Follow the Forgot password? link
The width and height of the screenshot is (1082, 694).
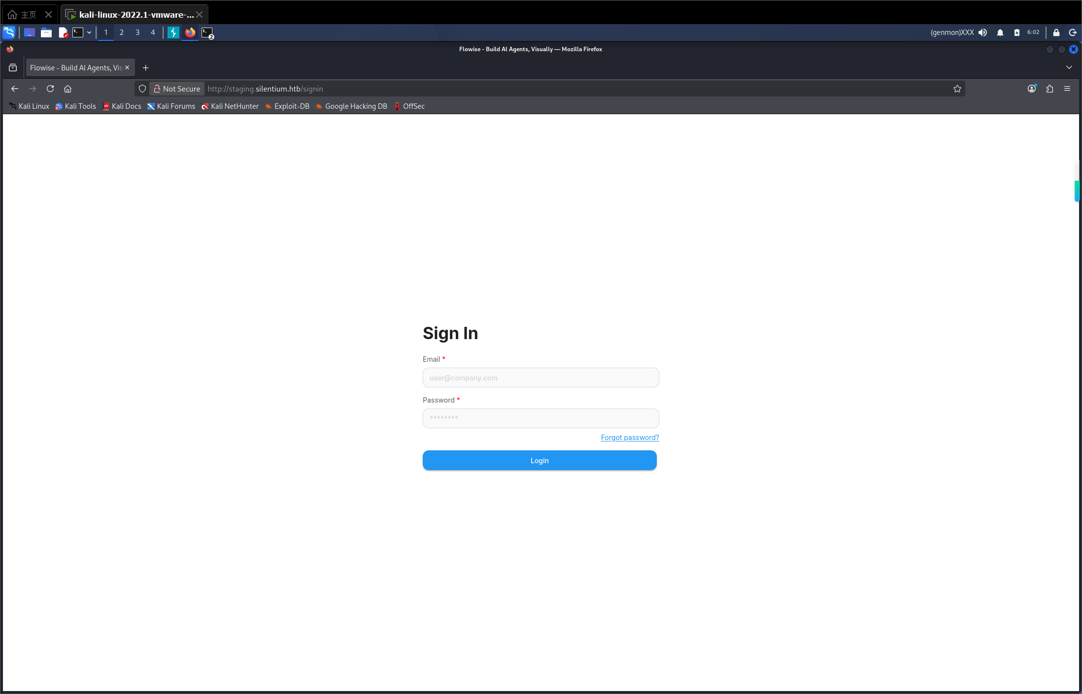point(630,437)
